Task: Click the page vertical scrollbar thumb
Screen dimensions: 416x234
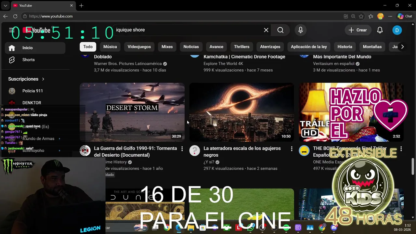Action: click(413, 167)
